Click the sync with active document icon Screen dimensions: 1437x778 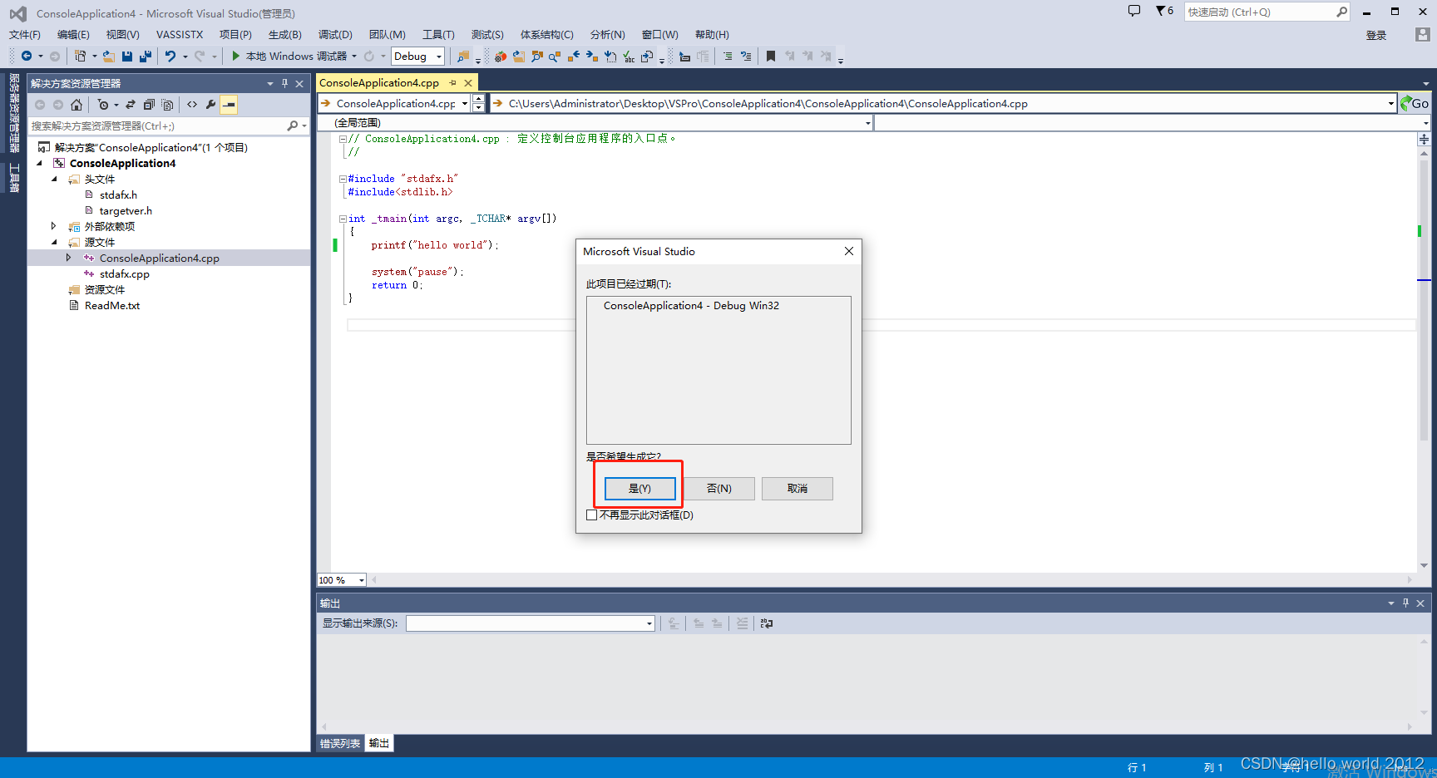(131, 105)
